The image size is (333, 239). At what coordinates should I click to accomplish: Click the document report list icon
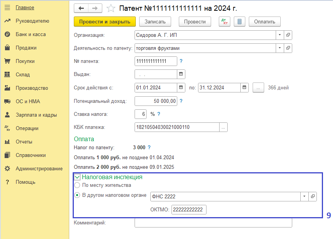point(240,22)
